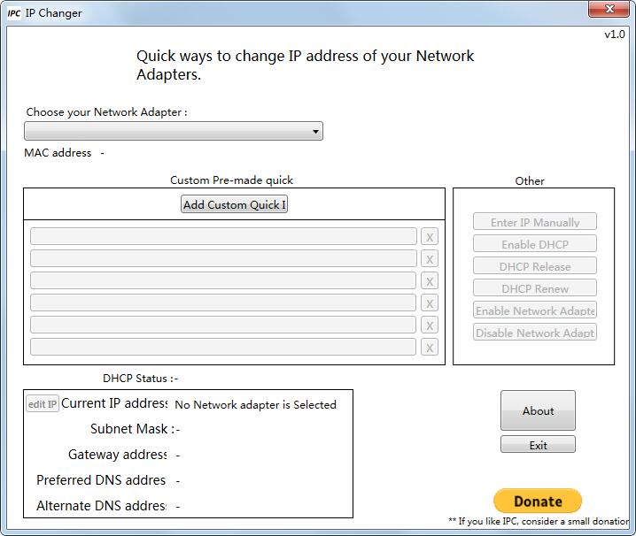The image size is (636, 536).
Task: Click the Exit button
Action: (x=538, y=445)
